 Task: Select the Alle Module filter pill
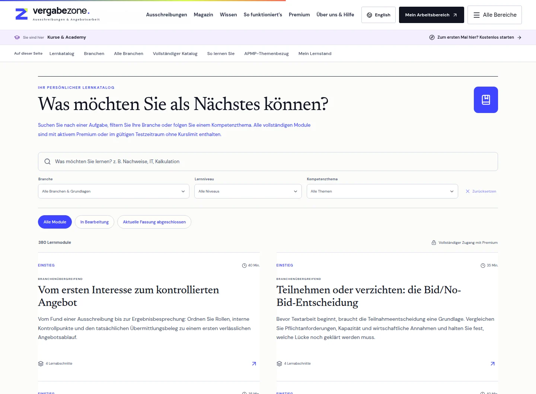click(55, 222)
